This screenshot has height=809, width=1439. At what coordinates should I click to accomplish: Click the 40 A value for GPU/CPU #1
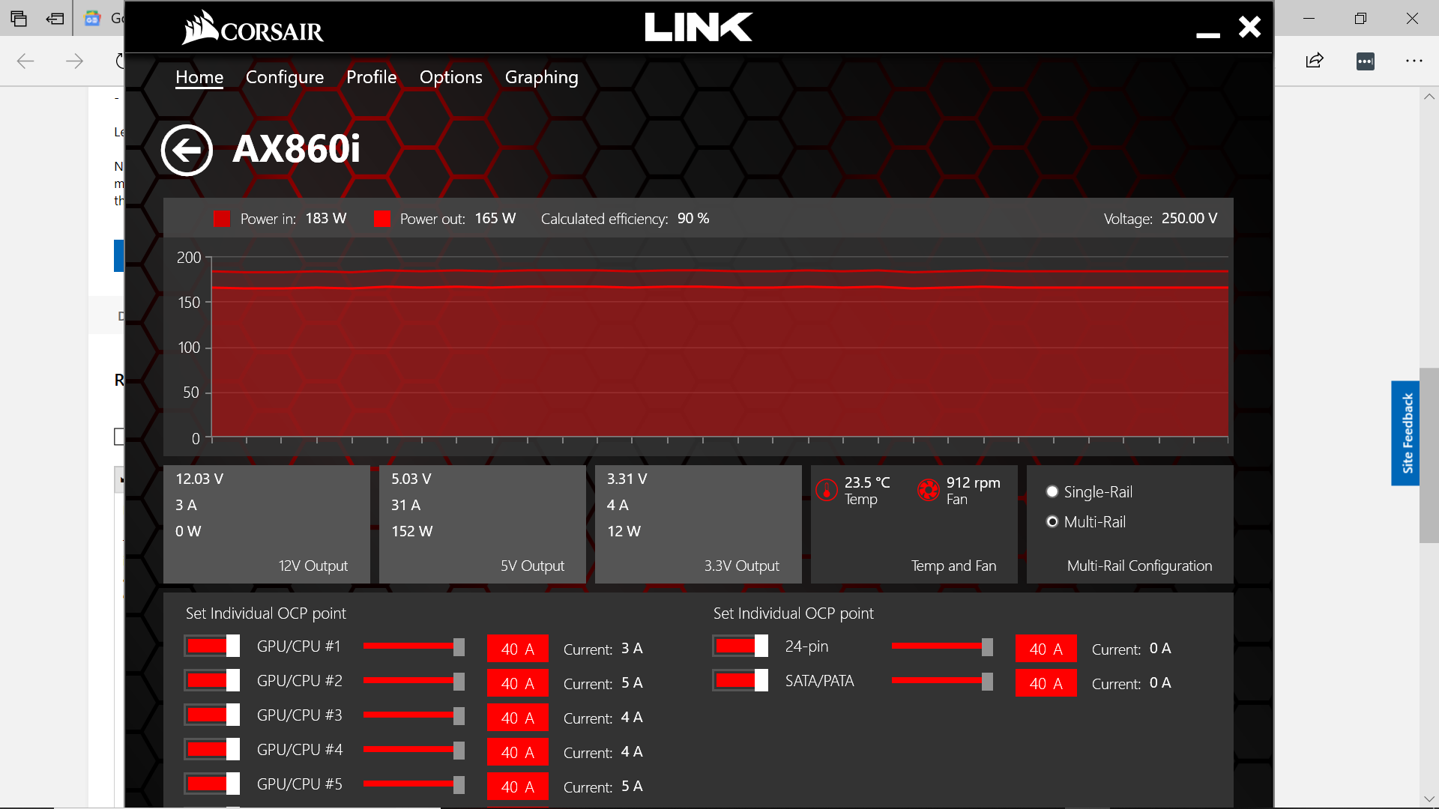click(x=518, y=649)
